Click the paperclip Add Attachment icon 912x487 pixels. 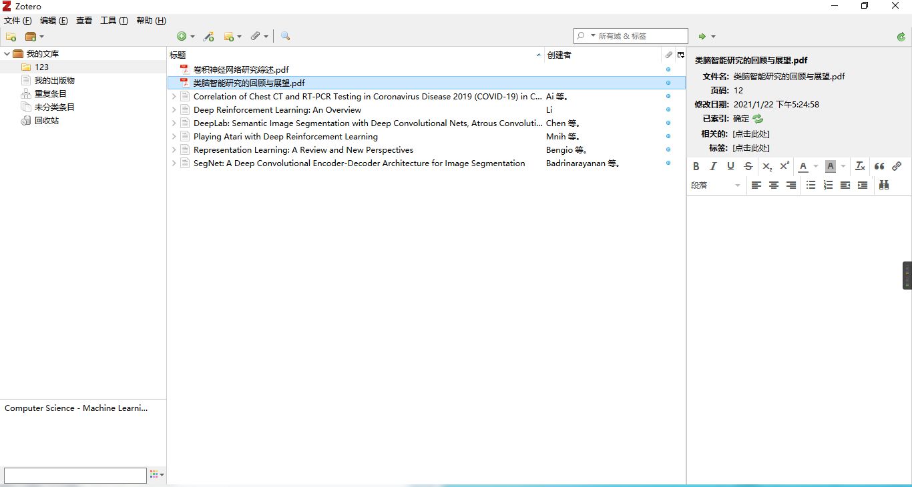click(256, 37)
